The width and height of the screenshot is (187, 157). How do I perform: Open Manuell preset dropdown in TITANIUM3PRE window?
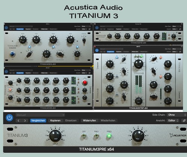[40, 115]
